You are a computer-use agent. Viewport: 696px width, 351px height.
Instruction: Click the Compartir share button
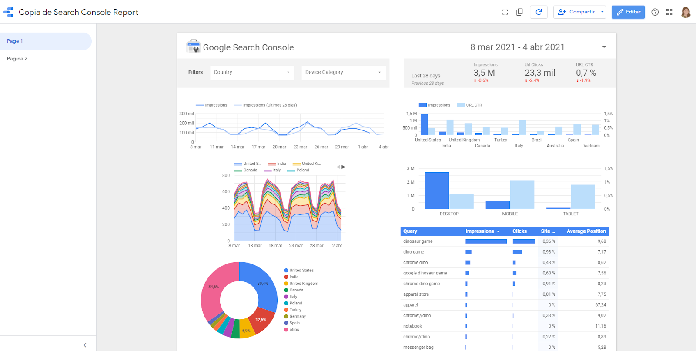576,12
